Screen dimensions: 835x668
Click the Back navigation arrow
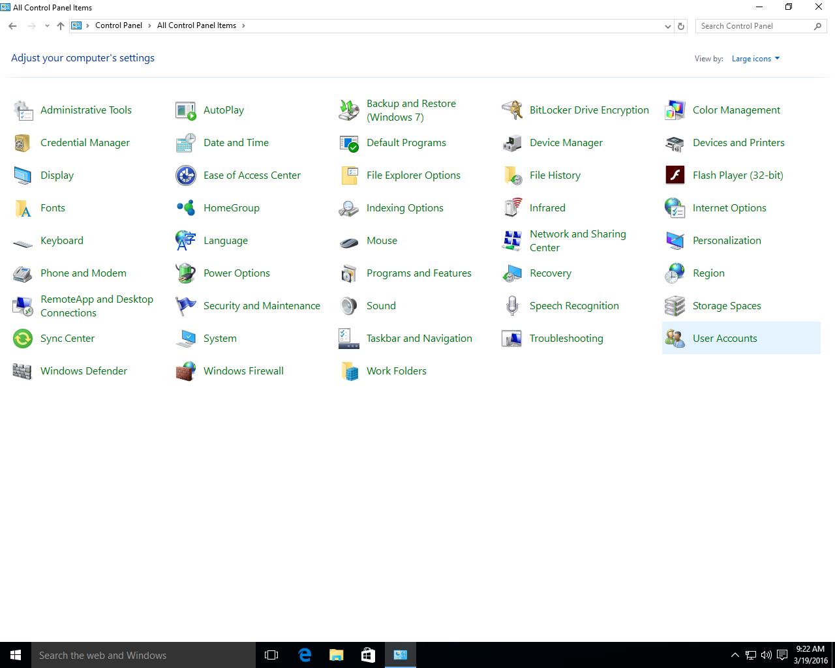[x=12, y=26]
